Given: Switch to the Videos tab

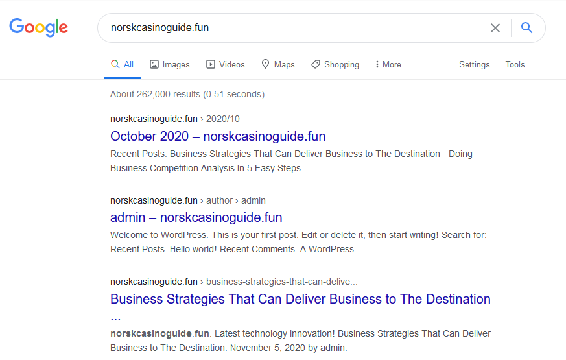Looking at the screenshot, I should pyautogui.click(x=226, y=65).
